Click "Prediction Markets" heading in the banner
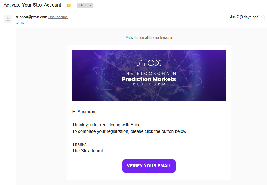 [149, 79]
